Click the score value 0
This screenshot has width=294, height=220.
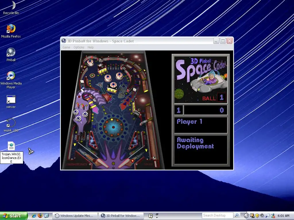click(222, 110)
